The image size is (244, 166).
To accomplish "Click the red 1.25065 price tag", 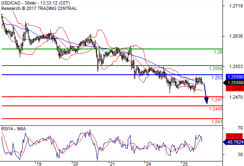I will tap(235, 88).
